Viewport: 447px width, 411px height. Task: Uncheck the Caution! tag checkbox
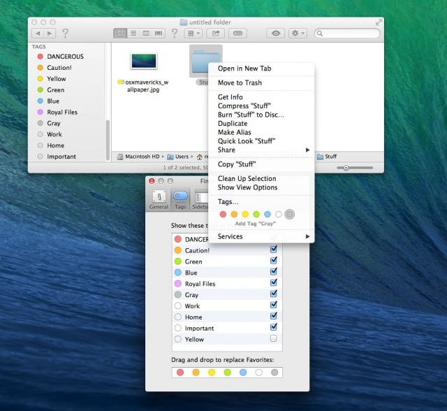(273, 250)
